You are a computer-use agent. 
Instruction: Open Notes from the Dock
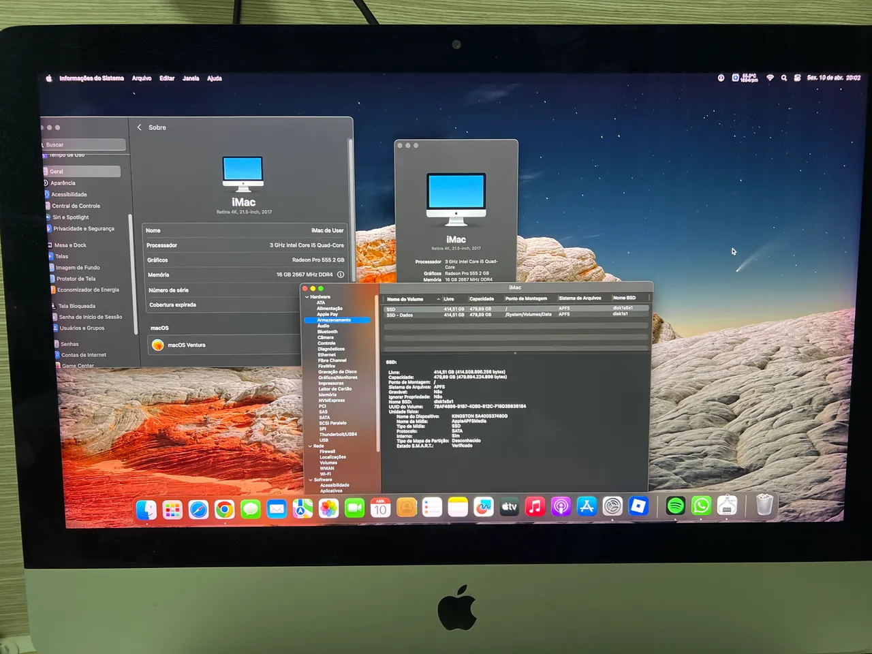(x=458, y=507)
